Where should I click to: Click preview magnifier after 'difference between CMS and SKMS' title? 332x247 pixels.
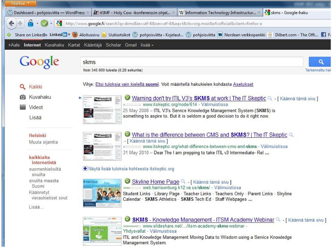coord(291,135)
